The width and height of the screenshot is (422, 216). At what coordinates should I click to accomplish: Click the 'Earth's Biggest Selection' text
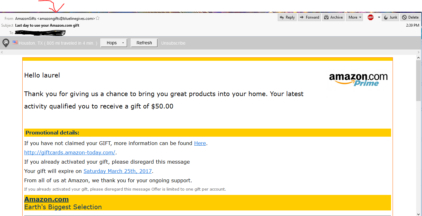pyautogui.click(x=63, y=207)
